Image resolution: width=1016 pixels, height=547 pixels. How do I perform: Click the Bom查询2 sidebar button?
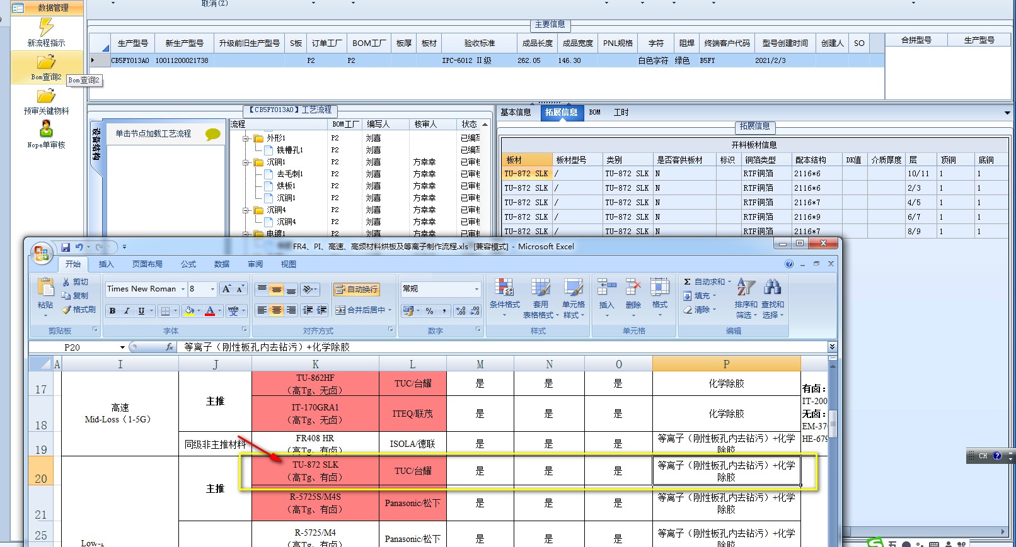pos(47,67)
